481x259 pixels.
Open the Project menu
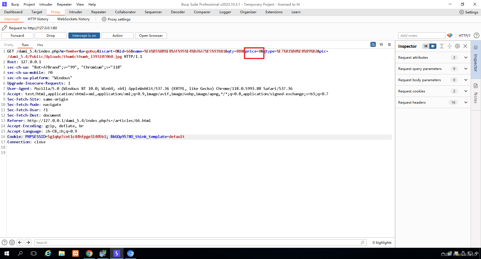click(x=29, y=4)
